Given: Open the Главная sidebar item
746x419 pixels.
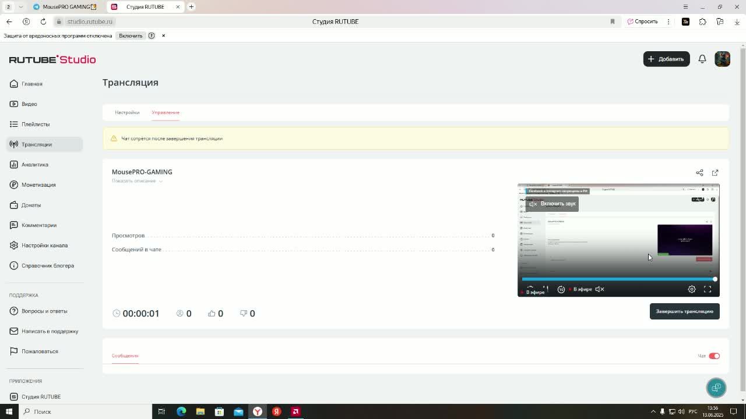Looking at the screenshot, I should pos(44,84).
